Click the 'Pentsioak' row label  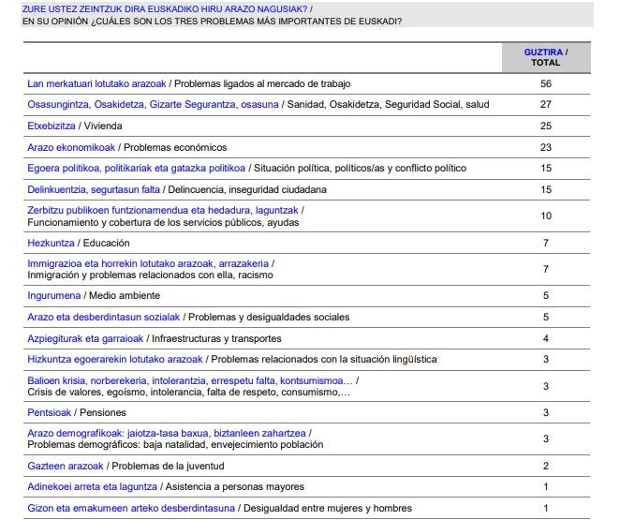click(50, 413)
